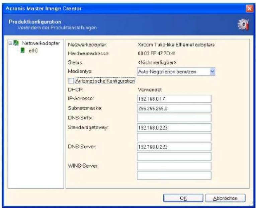Click the empty DNS-Suffix field
Screen dimensions: 256x208
(174, 118)
